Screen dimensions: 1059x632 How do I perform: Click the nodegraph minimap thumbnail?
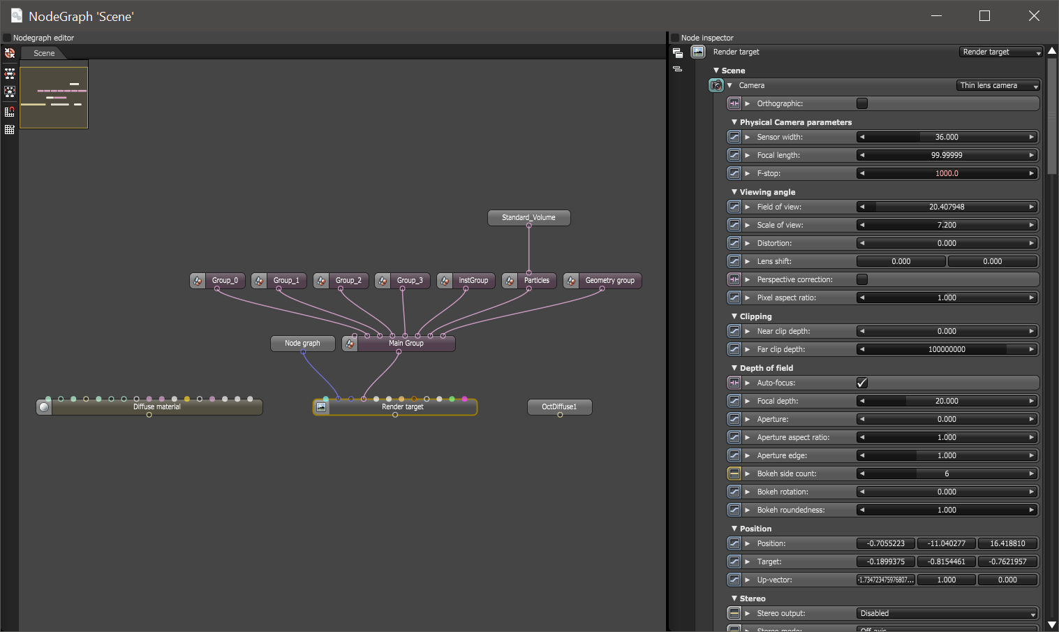pyautogui.click(x=54, y=98)
